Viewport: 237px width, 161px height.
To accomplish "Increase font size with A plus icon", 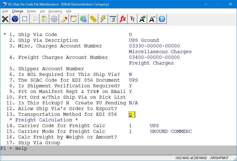I will [142, 19].
